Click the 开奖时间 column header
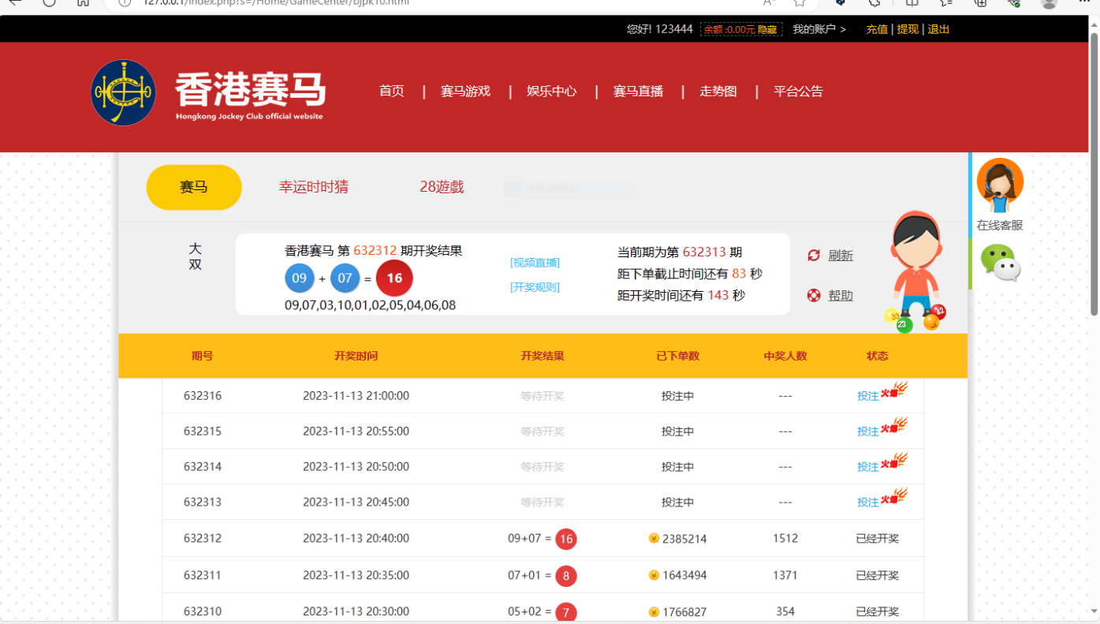Image resolution: width=1100 pixels, height=624 pixels. pos(356,356)
